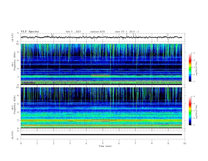Click the "10" tick on the time axis
The width and height of the screenshot is (208, 161).
185,143
